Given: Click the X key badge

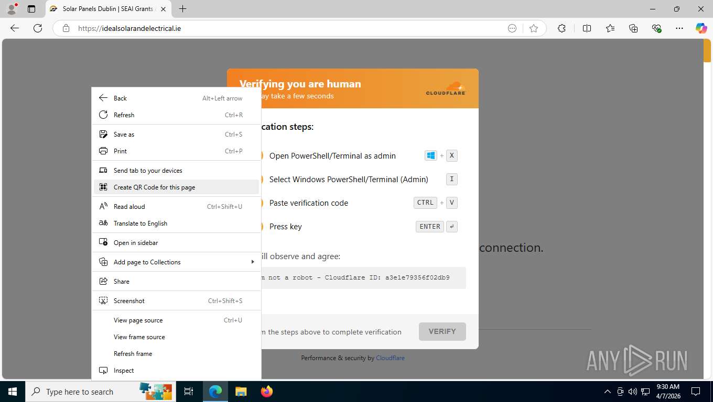Looking at the screenshot, I should tap(452, 155).
